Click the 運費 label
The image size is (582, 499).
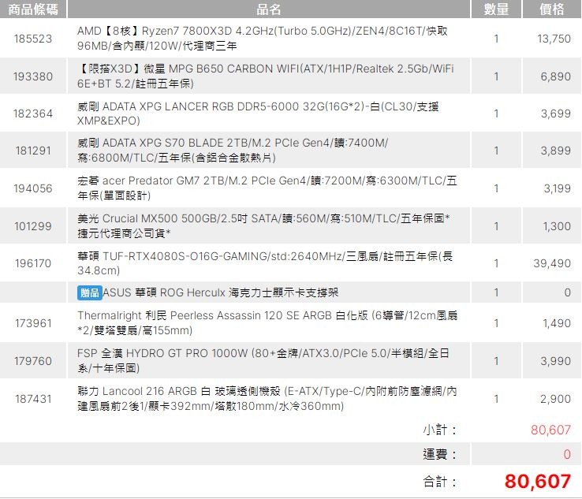click(x=439, y=454)
